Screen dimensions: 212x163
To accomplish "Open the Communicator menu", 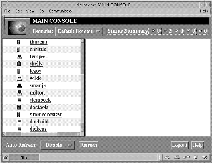I will pyautogui.click(x=61, y=11).
